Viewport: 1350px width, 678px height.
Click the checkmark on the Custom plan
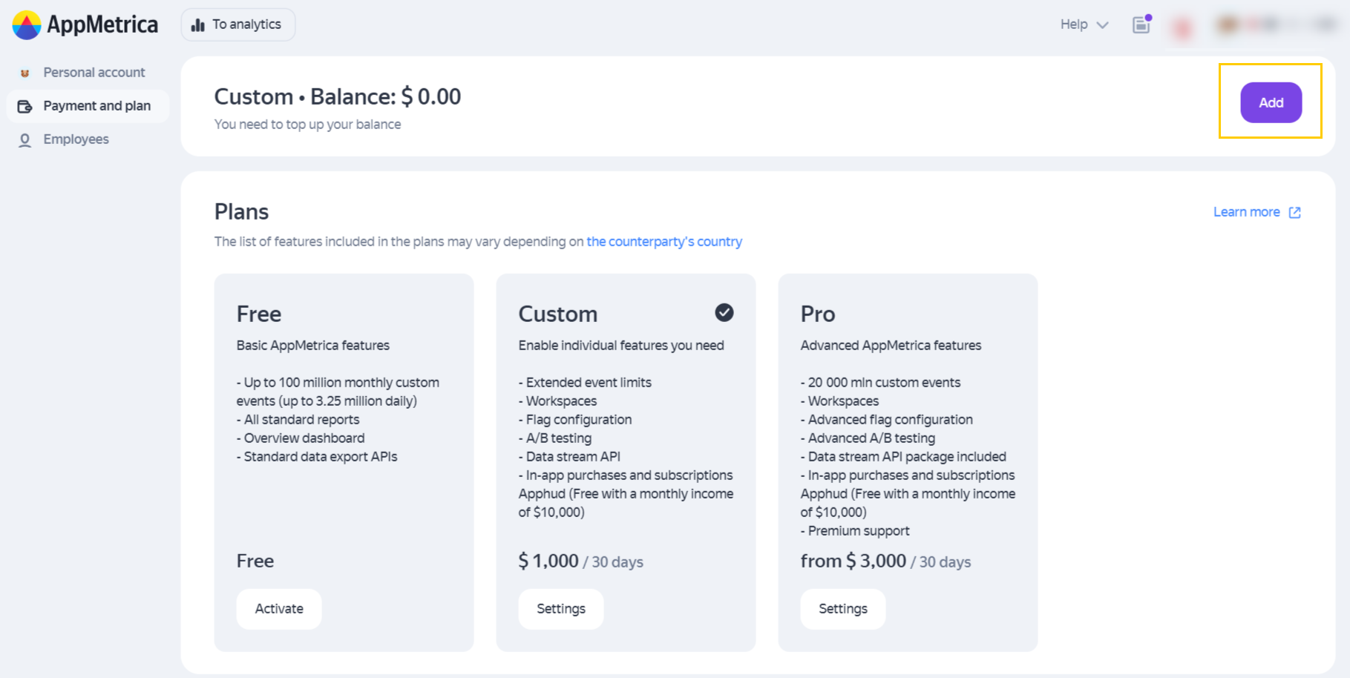click(x=724, y=313)
